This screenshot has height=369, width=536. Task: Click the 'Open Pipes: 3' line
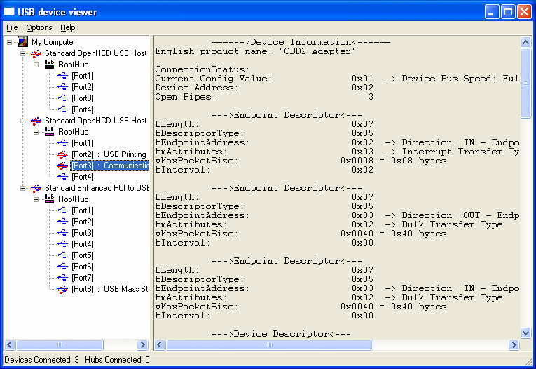(264, 97)
